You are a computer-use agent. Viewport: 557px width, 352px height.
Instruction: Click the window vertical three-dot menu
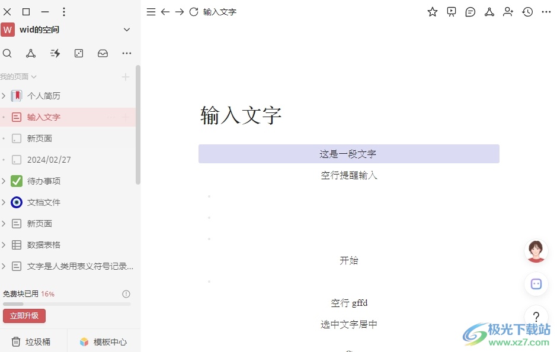tap(64, 12)
